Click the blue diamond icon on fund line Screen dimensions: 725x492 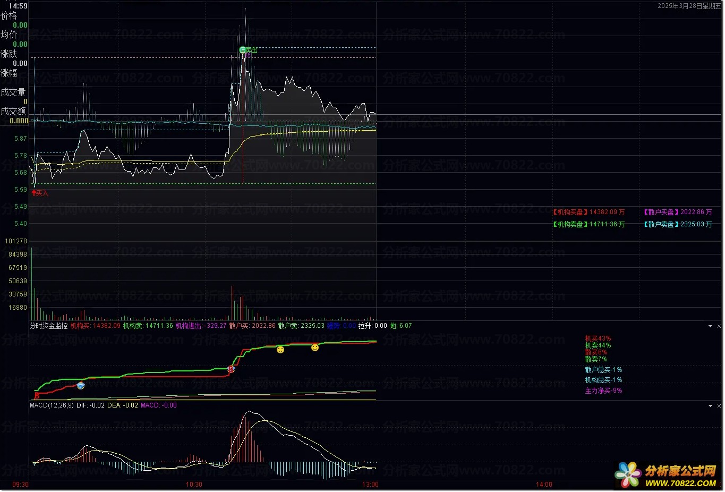coord(81,386)
